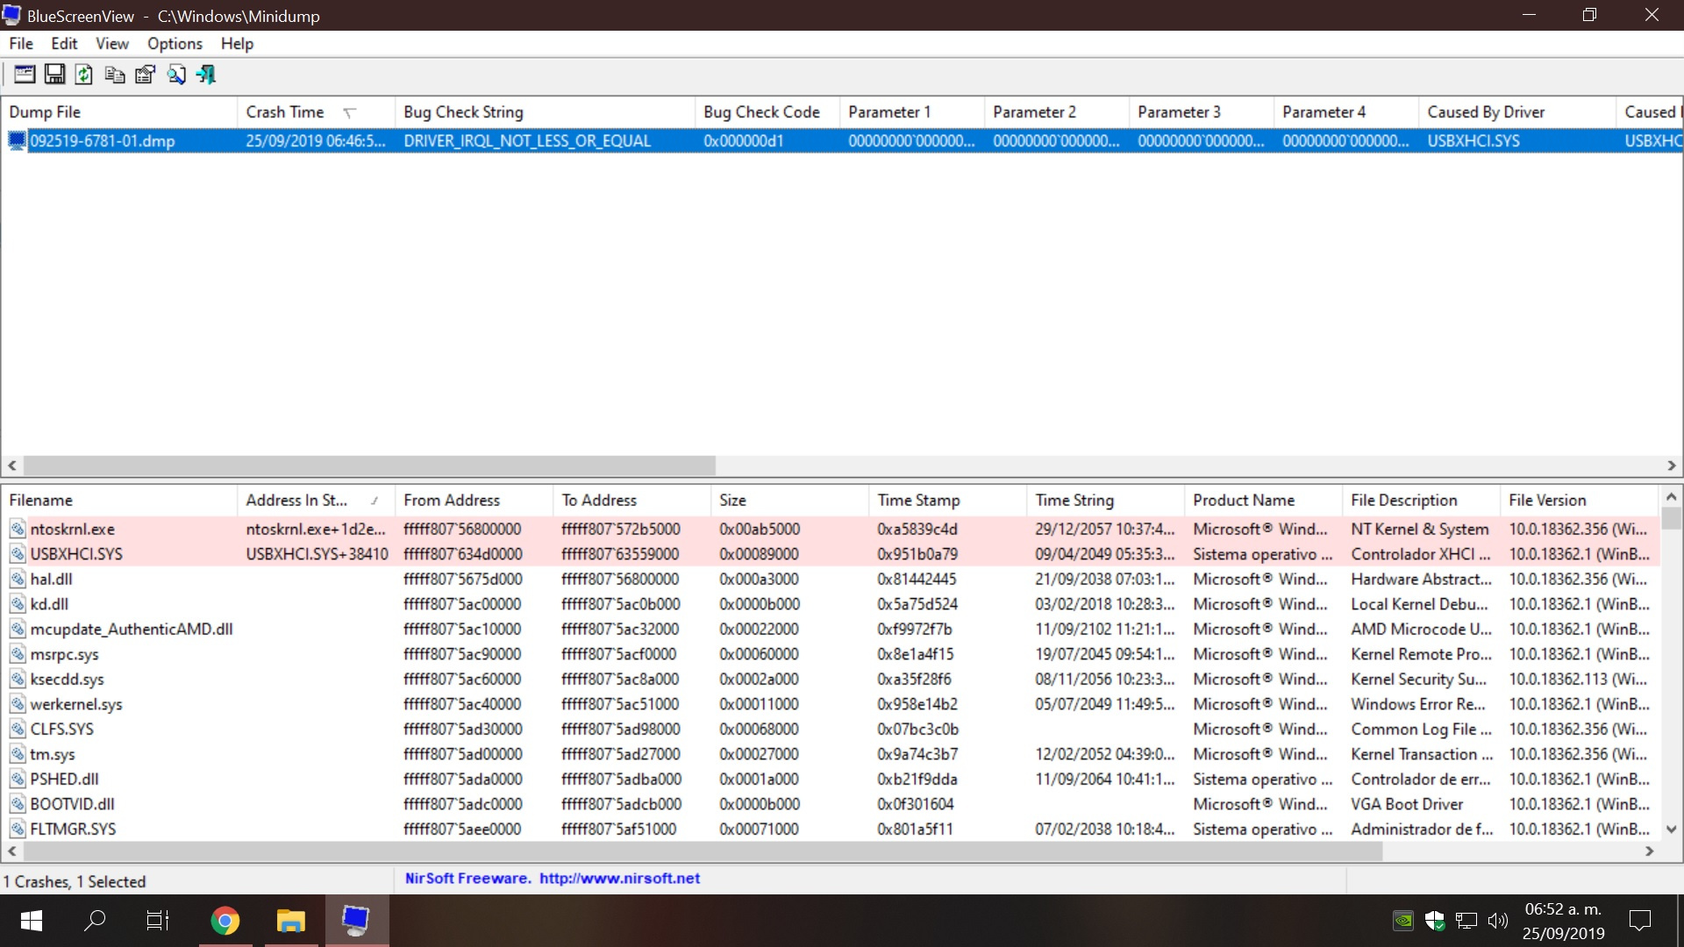Click the upper pane horizontal scrollbar thumb
This screenshot has width=1684, height=947.
tap(368, 466)
